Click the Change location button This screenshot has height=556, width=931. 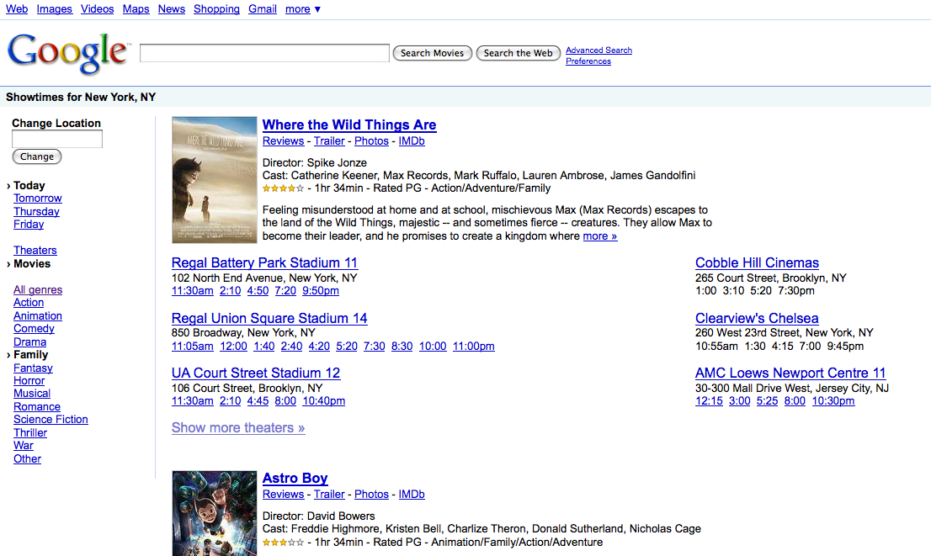(36, 156)
